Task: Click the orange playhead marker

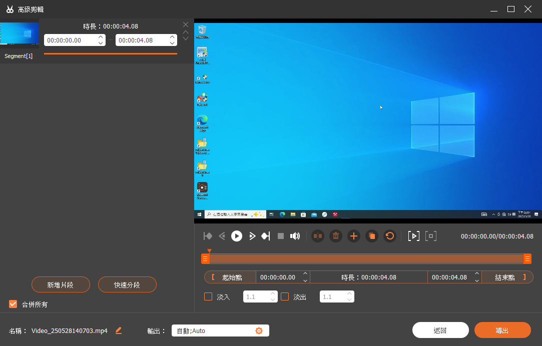Action: (x=210, y=251)
